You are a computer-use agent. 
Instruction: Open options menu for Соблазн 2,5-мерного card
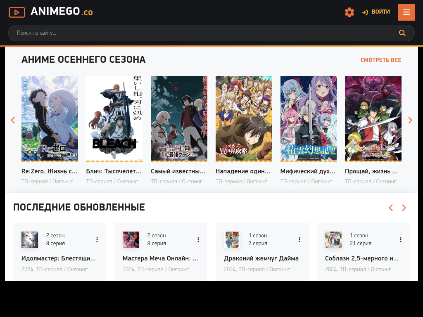401,240
